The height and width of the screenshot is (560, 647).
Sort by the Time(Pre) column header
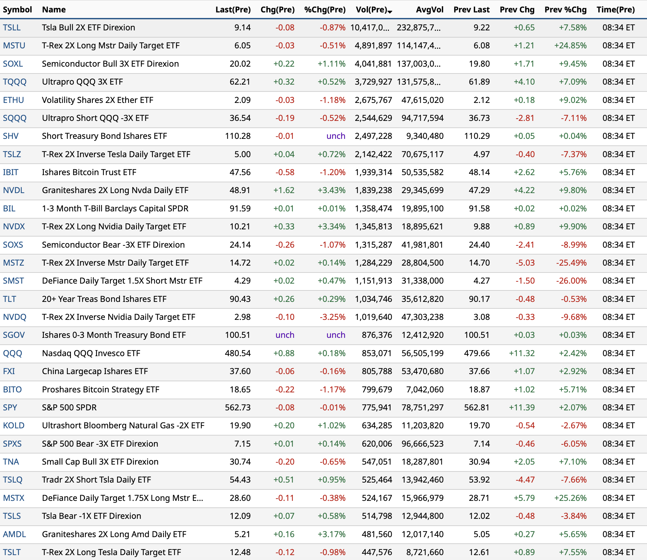(x=616, y=9)
